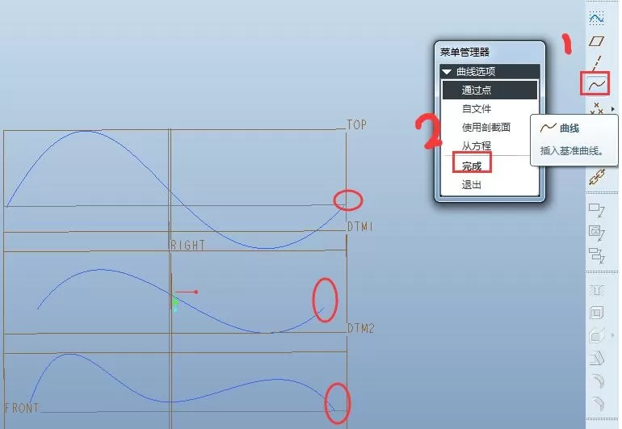
Task: Select the Draft tool icon
Action: click(x=597, y=359)
